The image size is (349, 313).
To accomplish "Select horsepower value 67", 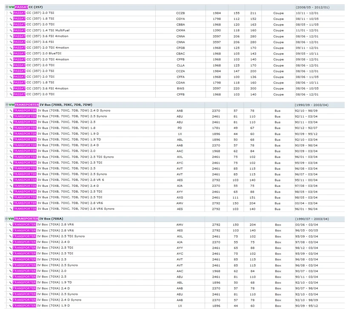I will pos(252,128).
